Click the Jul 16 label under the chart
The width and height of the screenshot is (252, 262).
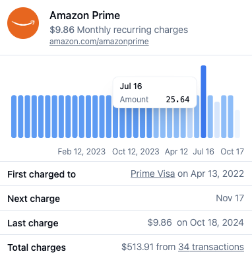tap(203, 152)
